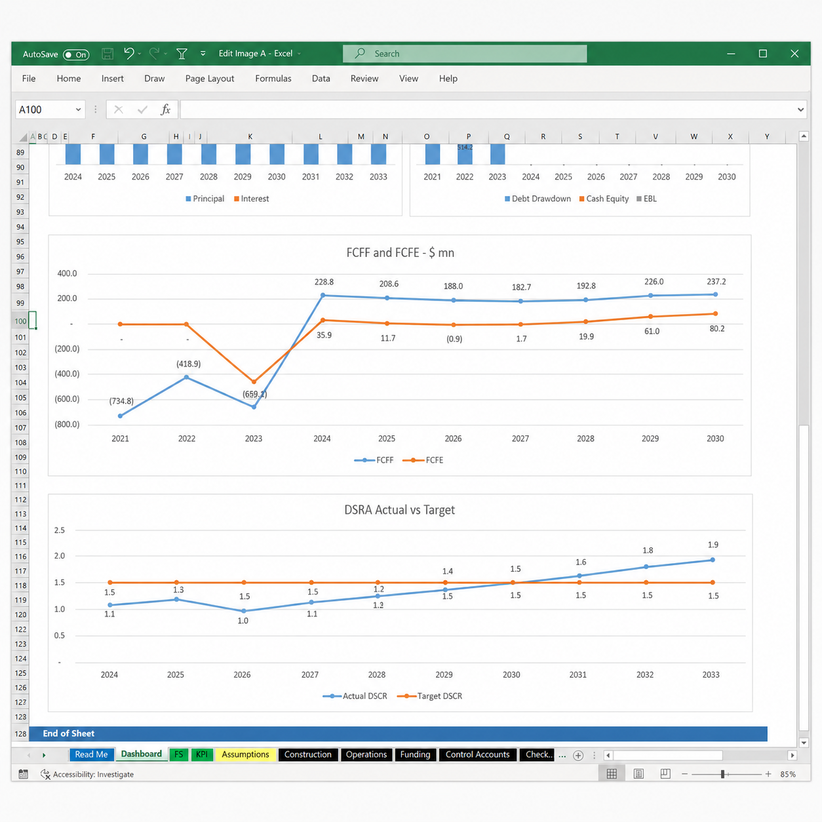Viewport: 822px width, 822px height.
Task: Click the Save icon in title bar
Action: pyautogui.click(x=108, y=54)
